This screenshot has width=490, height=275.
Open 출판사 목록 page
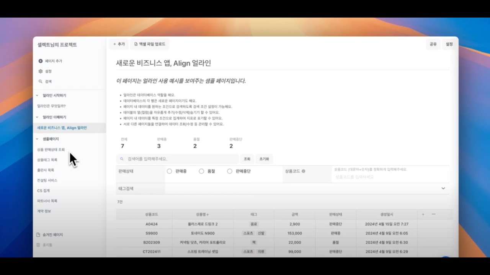pyautogui.click(x=46, y=170)
